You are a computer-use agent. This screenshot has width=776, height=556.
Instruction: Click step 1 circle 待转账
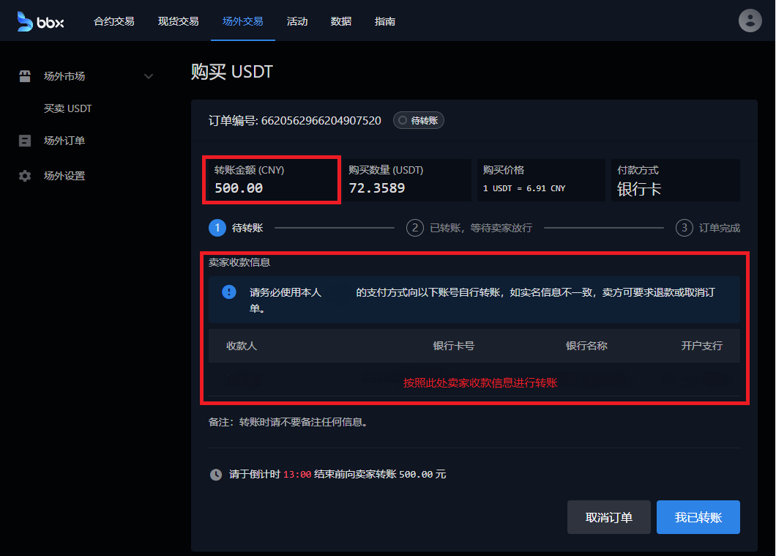[217, 228]
